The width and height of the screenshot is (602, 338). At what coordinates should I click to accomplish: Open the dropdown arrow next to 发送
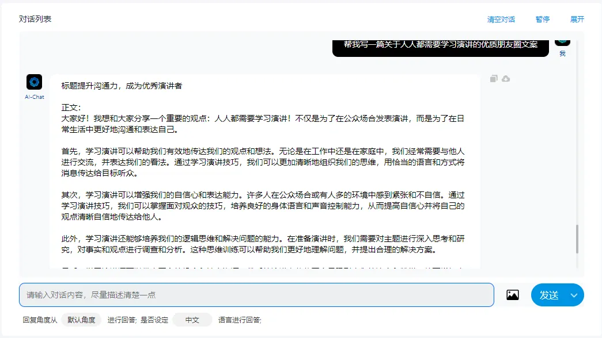click(x=574, y=295)
